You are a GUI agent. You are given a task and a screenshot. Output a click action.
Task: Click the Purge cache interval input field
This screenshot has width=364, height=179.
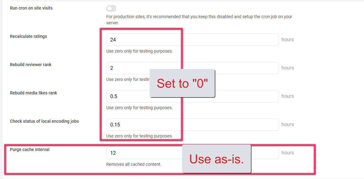(x=193, y=153)
